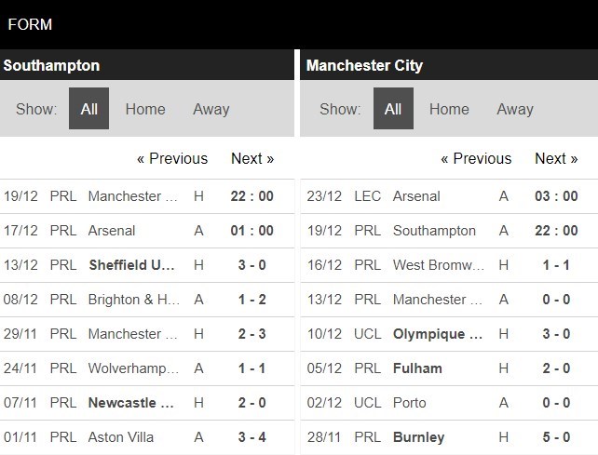Load Manchester City's Next matches
Viewport: 598px width, 455px height.
point(556,158)
